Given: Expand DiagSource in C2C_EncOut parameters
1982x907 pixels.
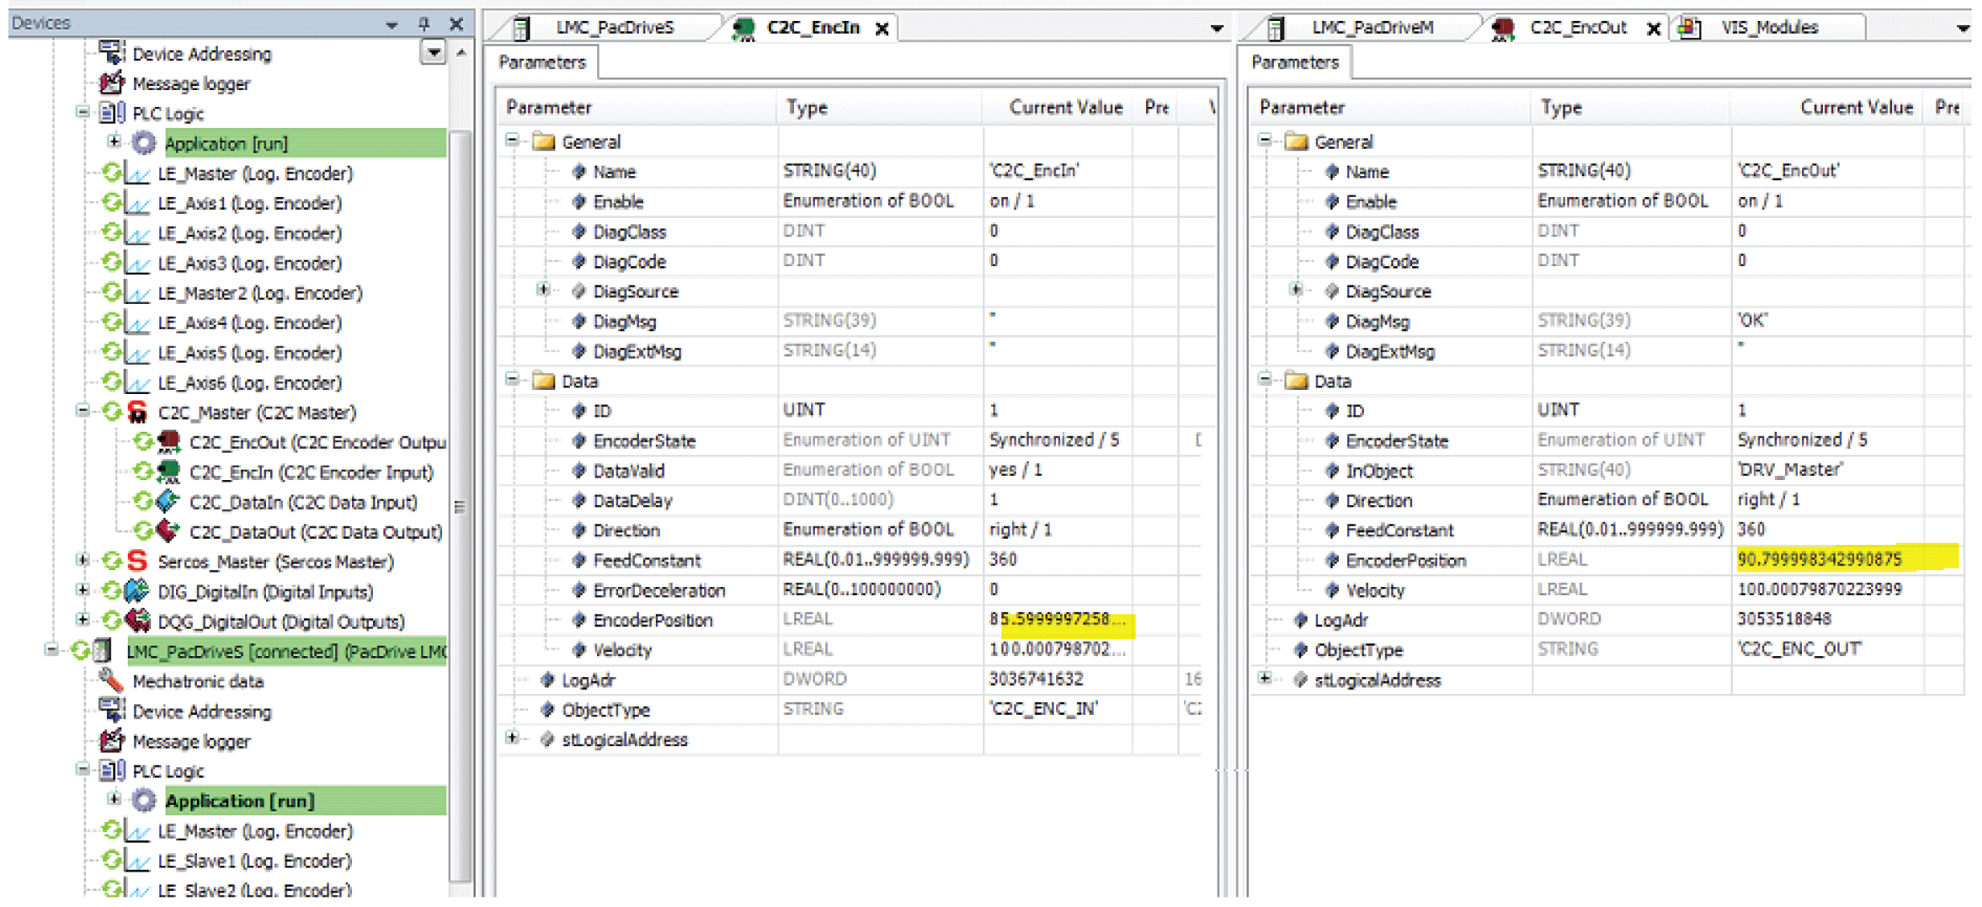Looking at the screenshot, I should tap(1296, 290).
